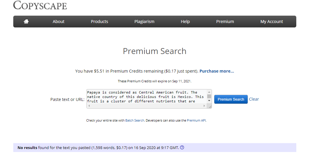
Task: Click the horizontal scroll right arrow
Action: 205,106
